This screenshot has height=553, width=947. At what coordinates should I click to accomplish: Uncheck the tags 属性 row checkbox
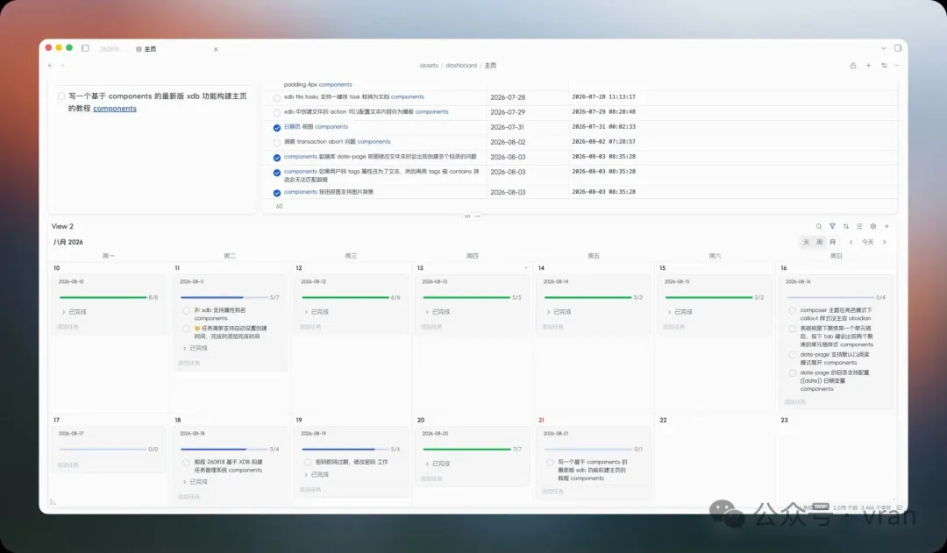coord(276,173)
